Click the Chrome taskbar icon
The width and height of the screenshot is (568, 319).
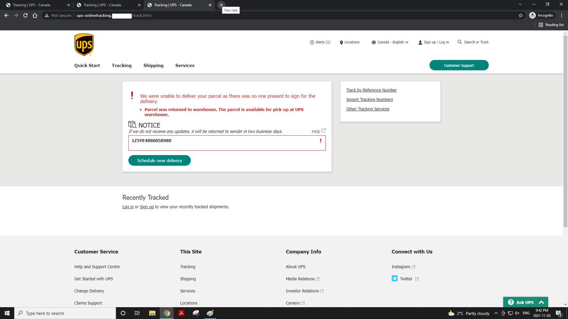(167, 313)
